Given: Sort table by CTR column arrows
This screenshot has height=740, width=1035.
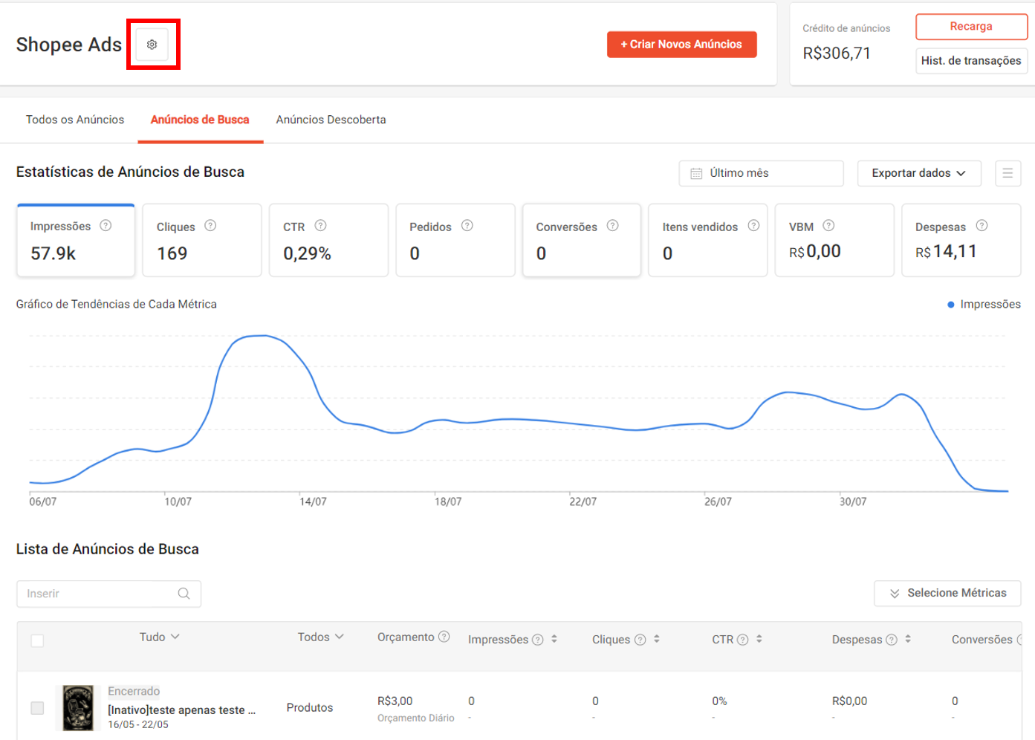Looking at the screenshot, I should pyautogui.click(x=759, y=639).
